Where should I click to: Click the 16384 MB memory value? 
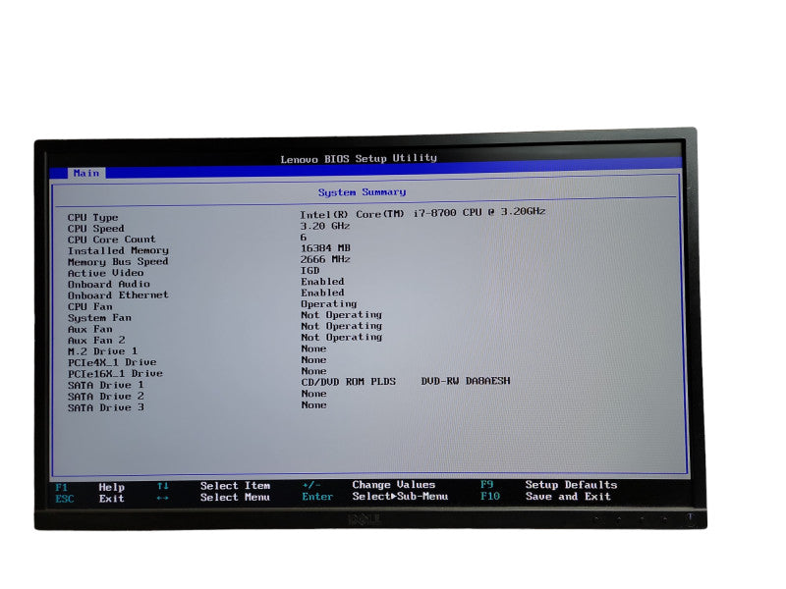click(x=325, y=248)
